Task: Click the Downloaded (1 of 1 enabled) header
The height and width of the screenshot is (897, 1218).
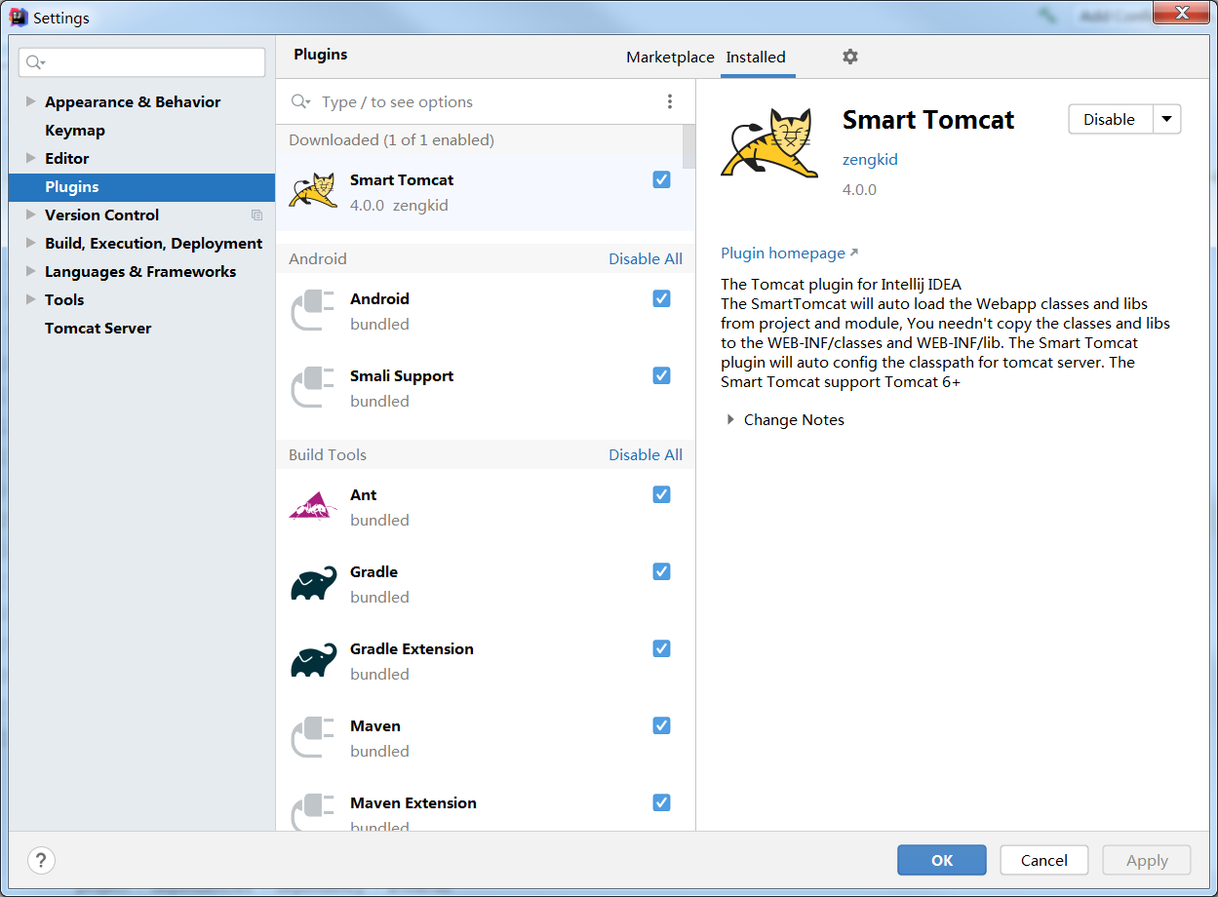Action: 391,139
